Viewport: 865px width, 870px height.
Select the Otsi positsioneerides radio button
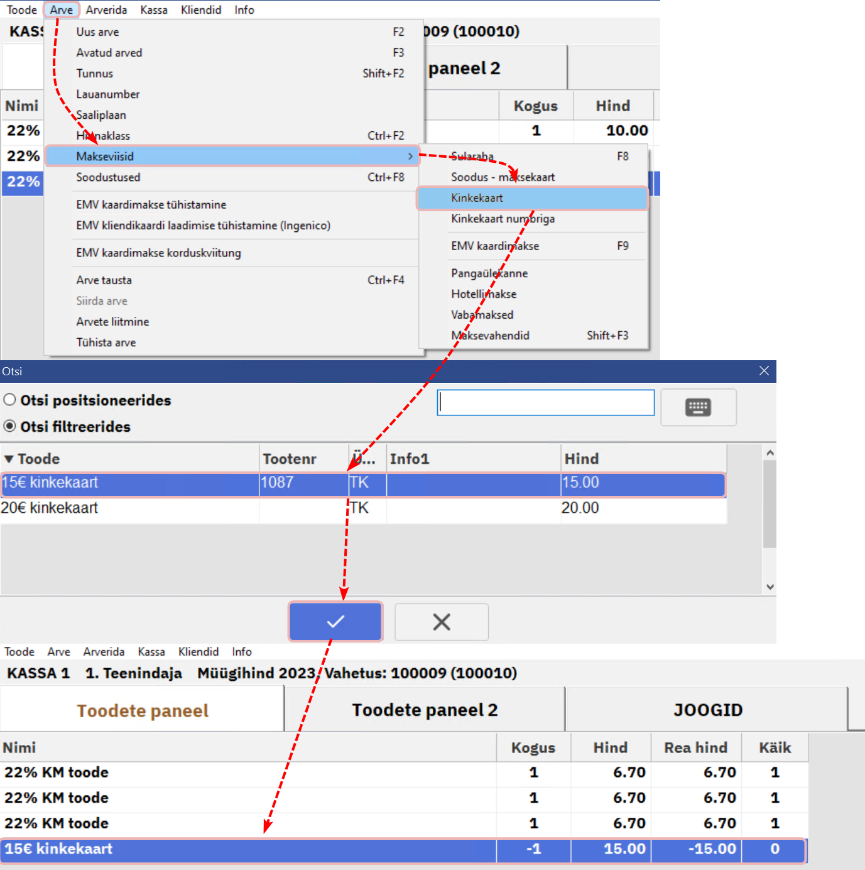click(x=10, y=400)
